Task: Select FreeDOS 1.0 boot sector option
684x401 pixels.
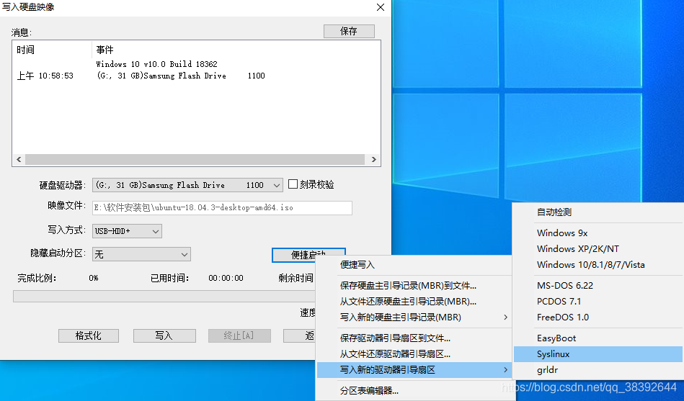Action: [x=598, y=317]
